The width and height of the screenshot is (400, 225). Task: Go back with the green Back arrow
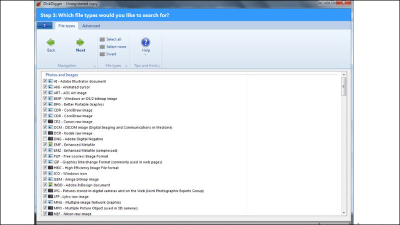tap(50, 42)
